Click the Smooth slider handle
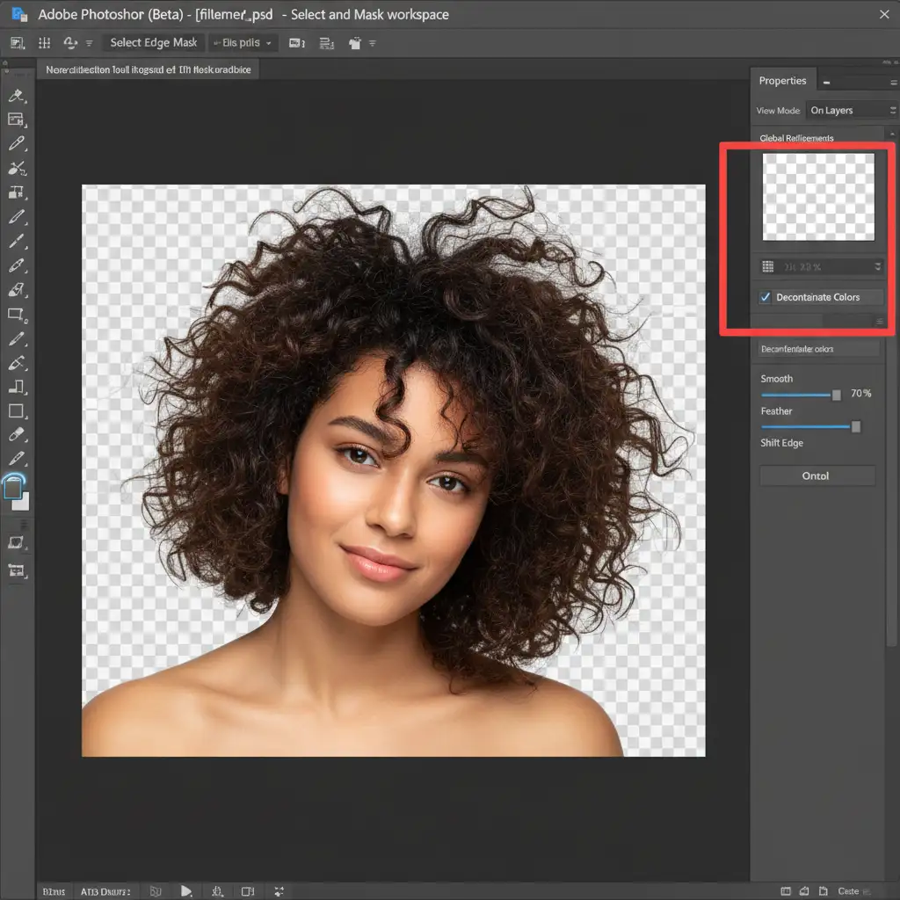This screenshot has width=900, height=900. point(836,395)
